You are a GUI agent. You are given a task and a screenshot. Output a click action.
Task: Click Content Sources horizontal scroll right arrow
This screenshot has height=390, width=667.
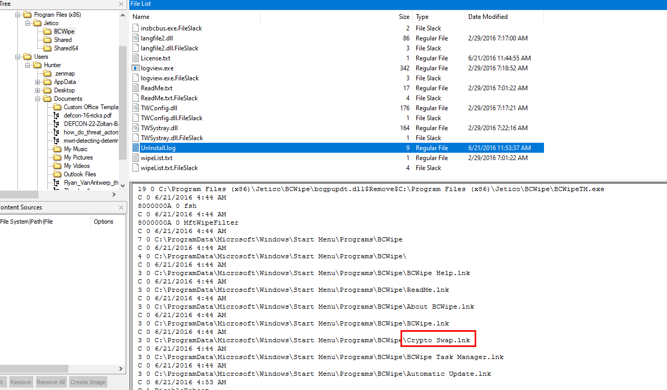click(121, 369)
